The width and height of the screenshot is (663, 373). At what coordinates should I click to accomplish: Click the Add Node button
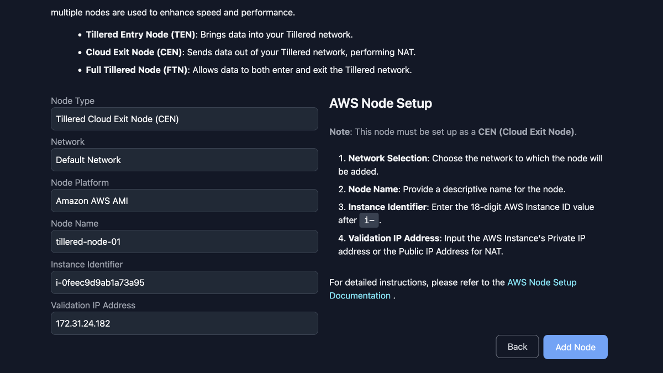(575, 346)
